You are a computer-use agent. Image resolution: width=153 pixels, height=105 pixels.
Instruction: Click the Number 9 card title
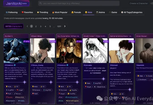click(x=8, y=36)
